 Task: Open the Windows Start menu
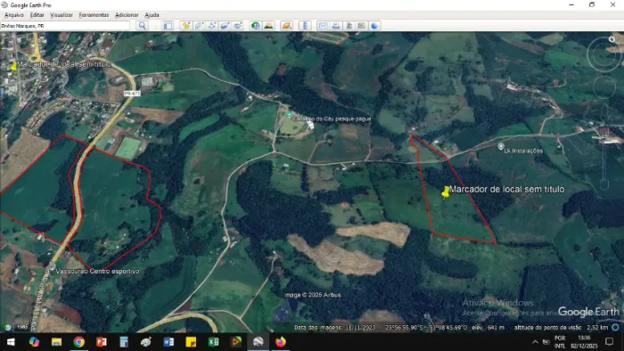pyautogui.click(x=11, y=342)
